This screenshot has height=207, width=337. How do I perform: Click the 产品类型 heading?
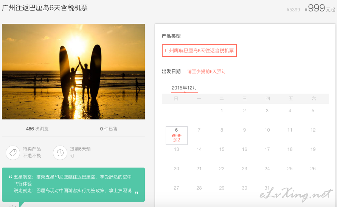coord(171,36)
